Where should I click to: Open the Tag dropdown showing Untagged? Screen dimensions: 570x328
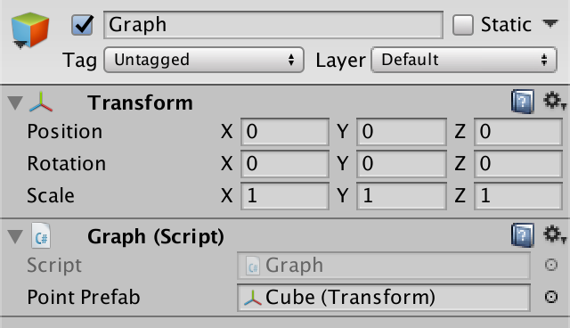point(204,60)
